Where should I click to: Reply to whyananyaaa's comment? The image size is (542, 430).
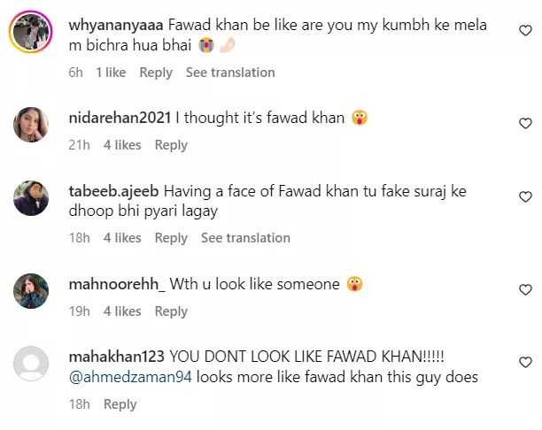click(x=156, y=73)
